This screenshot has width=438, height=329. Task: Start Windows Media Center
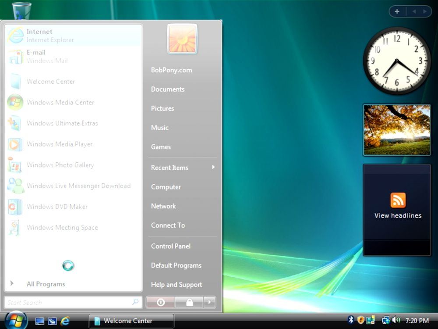coord(73,102)
